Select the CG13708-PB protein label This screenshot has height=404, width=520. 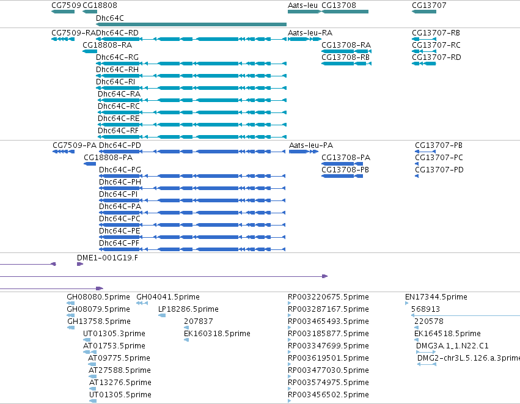(345, 170)
